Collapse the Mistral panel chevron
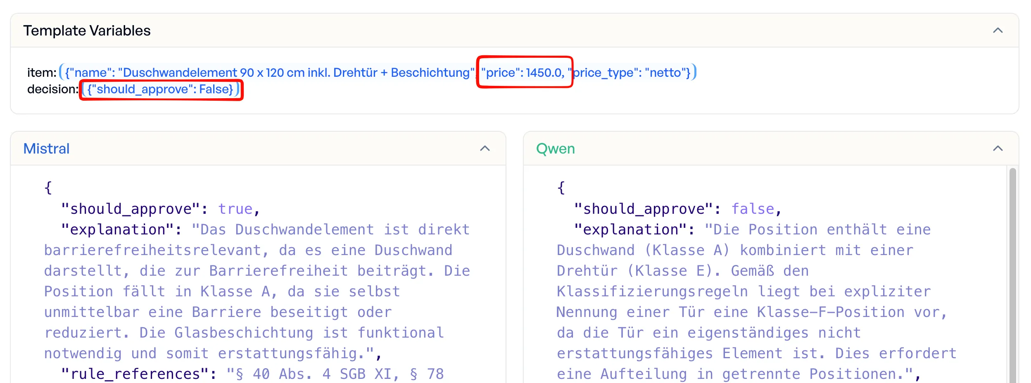 point(485,149)
